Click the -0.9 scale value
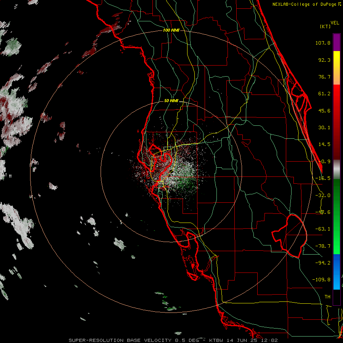The width and height of the screenshot is (343, 343). 324,162
